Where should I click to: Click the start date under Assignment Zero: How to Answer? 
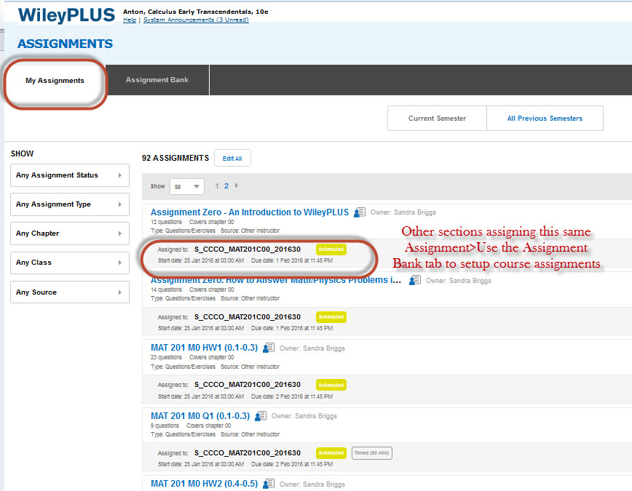click(201, 328)
